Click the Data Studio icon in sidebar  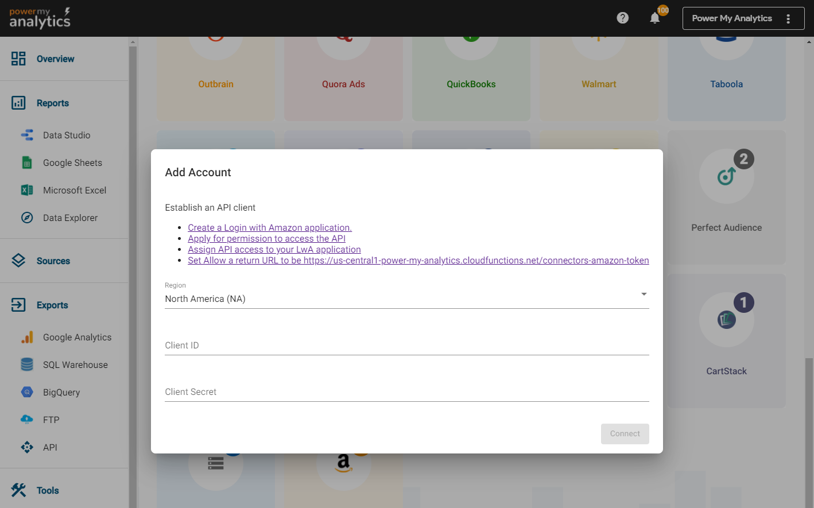pyautogui.click(x=27, y=135)
